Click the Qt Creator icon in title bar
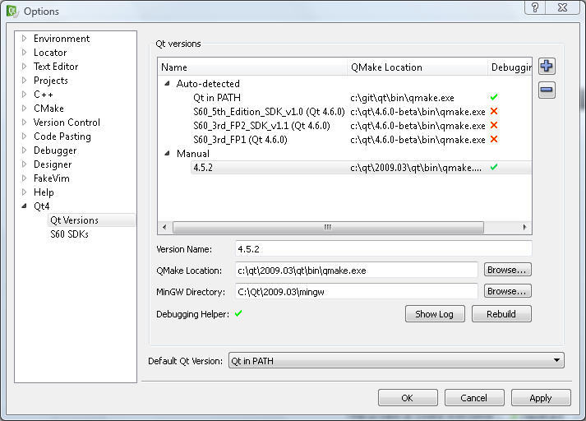Screen dimensions: 586x421 pos(12,11)
